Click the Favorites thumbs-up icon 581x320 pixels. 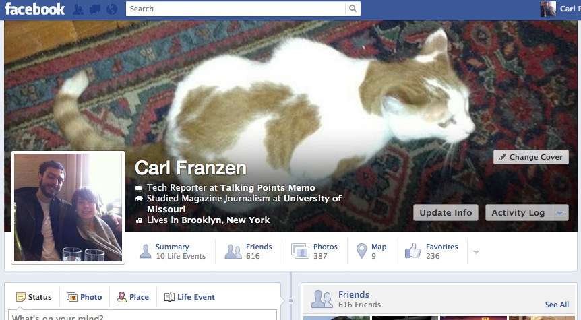tap(413, 251)
